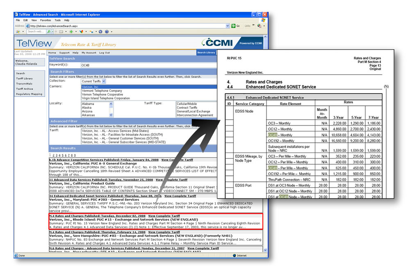Click the Windows Live toolbar logo icon

[x=18, y=32]
